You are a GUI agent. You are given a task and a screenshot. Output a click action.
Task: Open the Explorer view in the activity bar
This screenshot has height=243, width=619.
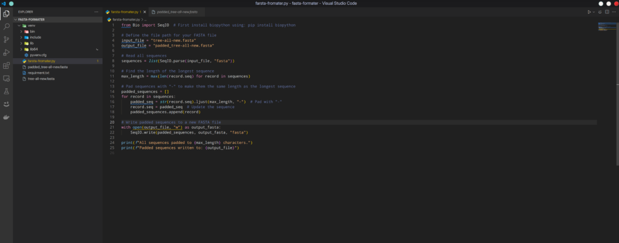coord(6,14)
